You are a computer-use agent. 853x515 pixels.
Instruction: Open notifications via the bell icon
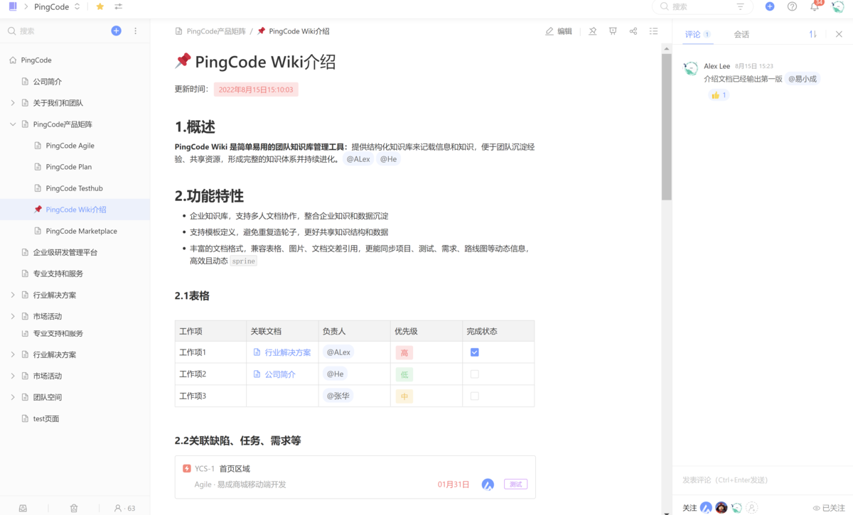tap(815, 7)
